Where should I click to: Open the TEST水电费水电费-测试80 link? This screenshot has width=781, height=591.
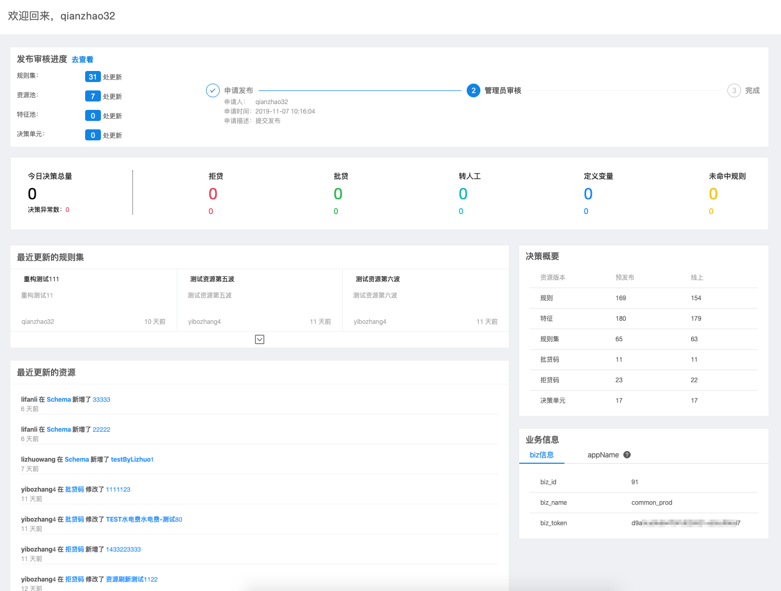pyautogui.click(x=144, y=519)
